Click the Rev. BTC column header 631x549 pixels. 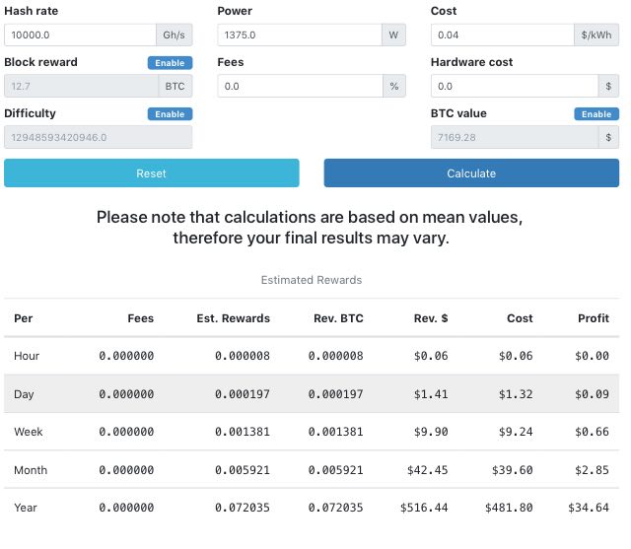tap(338, 318)
